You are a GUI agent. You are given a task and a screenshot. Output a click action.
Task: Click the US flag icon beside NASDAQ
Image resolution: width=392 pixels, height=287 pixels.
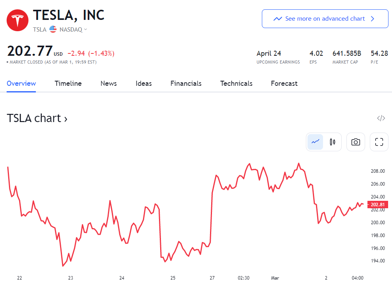pyautogui.click(x=53, y=29)
